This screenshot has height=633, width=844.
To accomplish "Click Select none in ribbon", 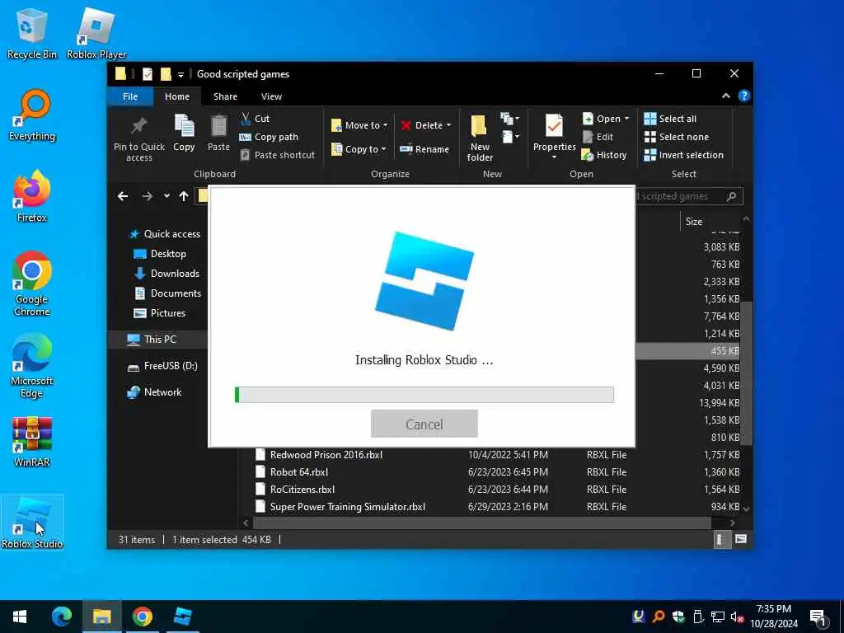I will coord(677,137).
